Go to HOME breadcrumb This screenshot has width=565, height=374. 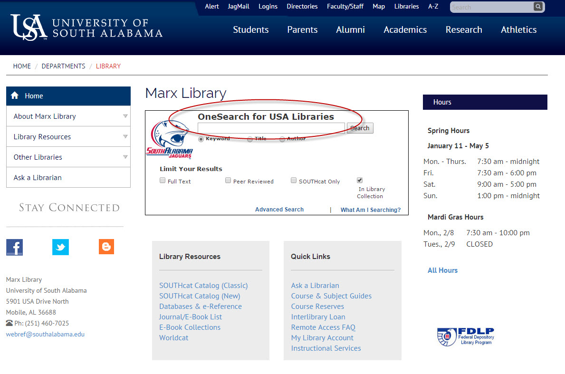point(22,67)
